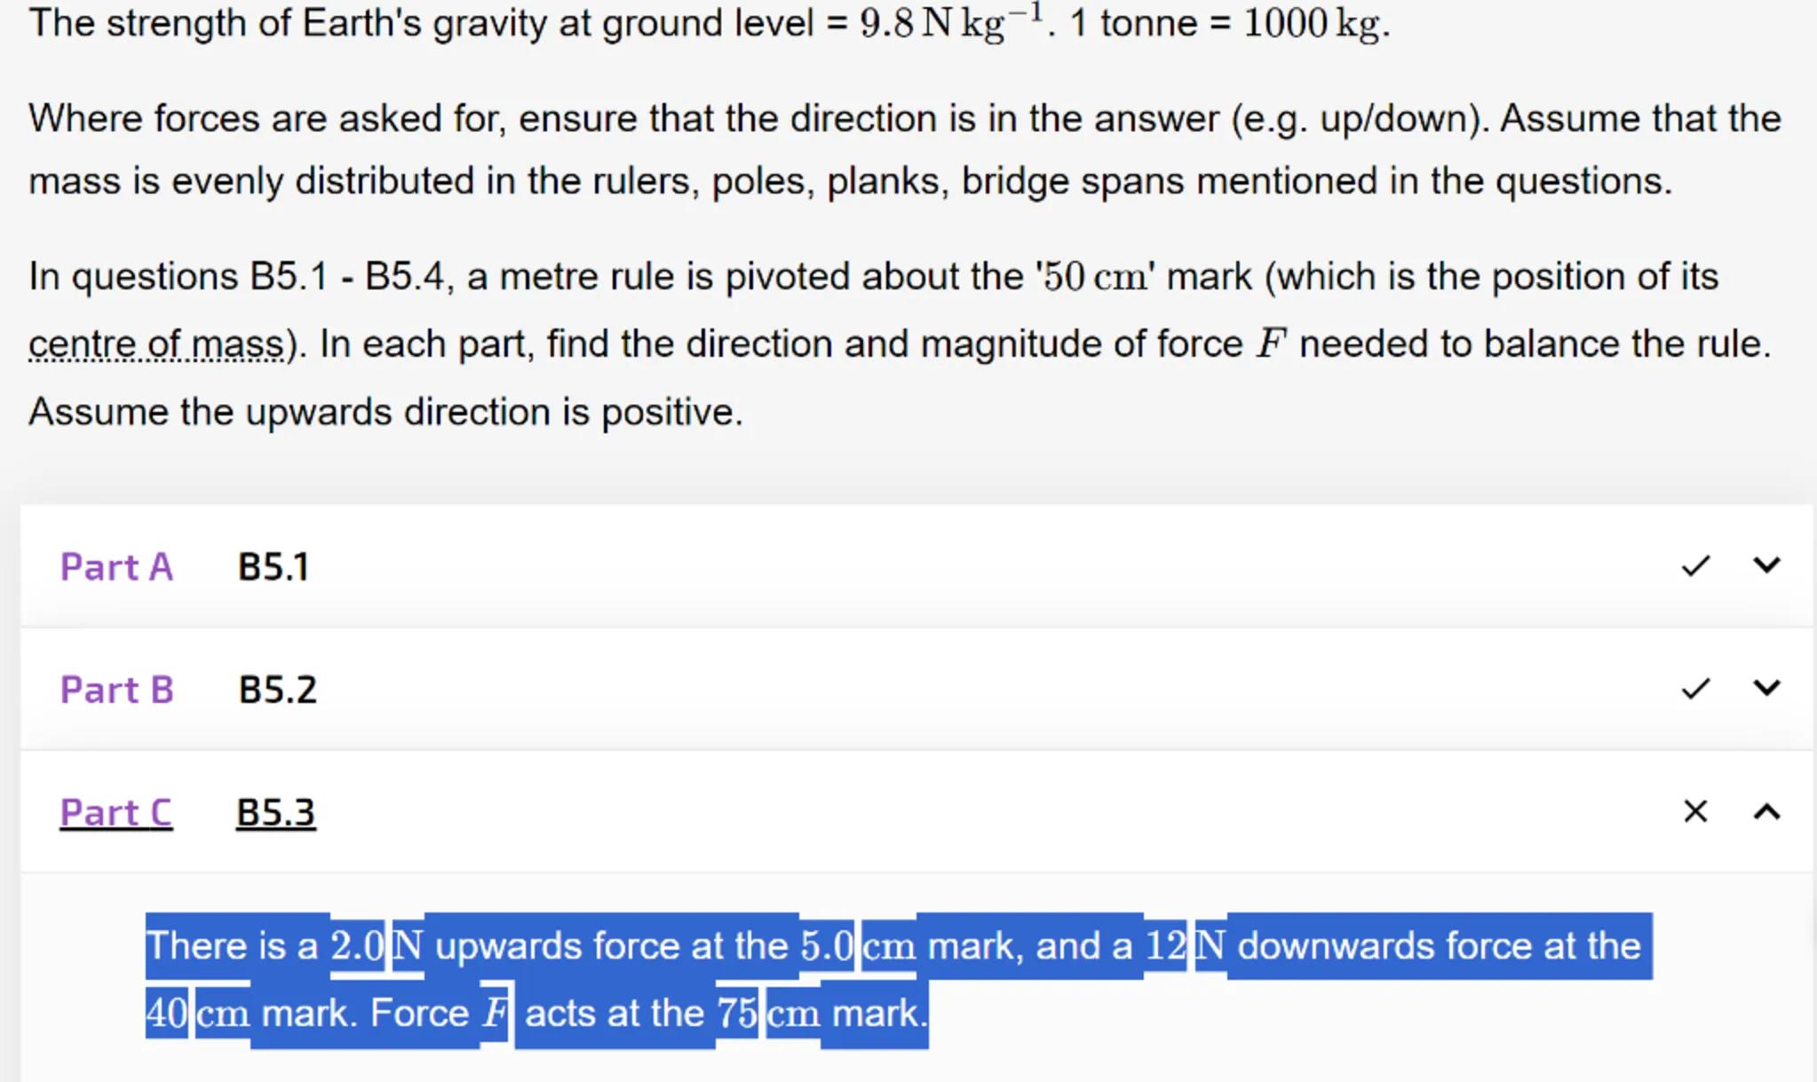Click the underlined B5.3 title
Image resolution: width=1817 pixels, height=1082 pixels.
(275, 812)
